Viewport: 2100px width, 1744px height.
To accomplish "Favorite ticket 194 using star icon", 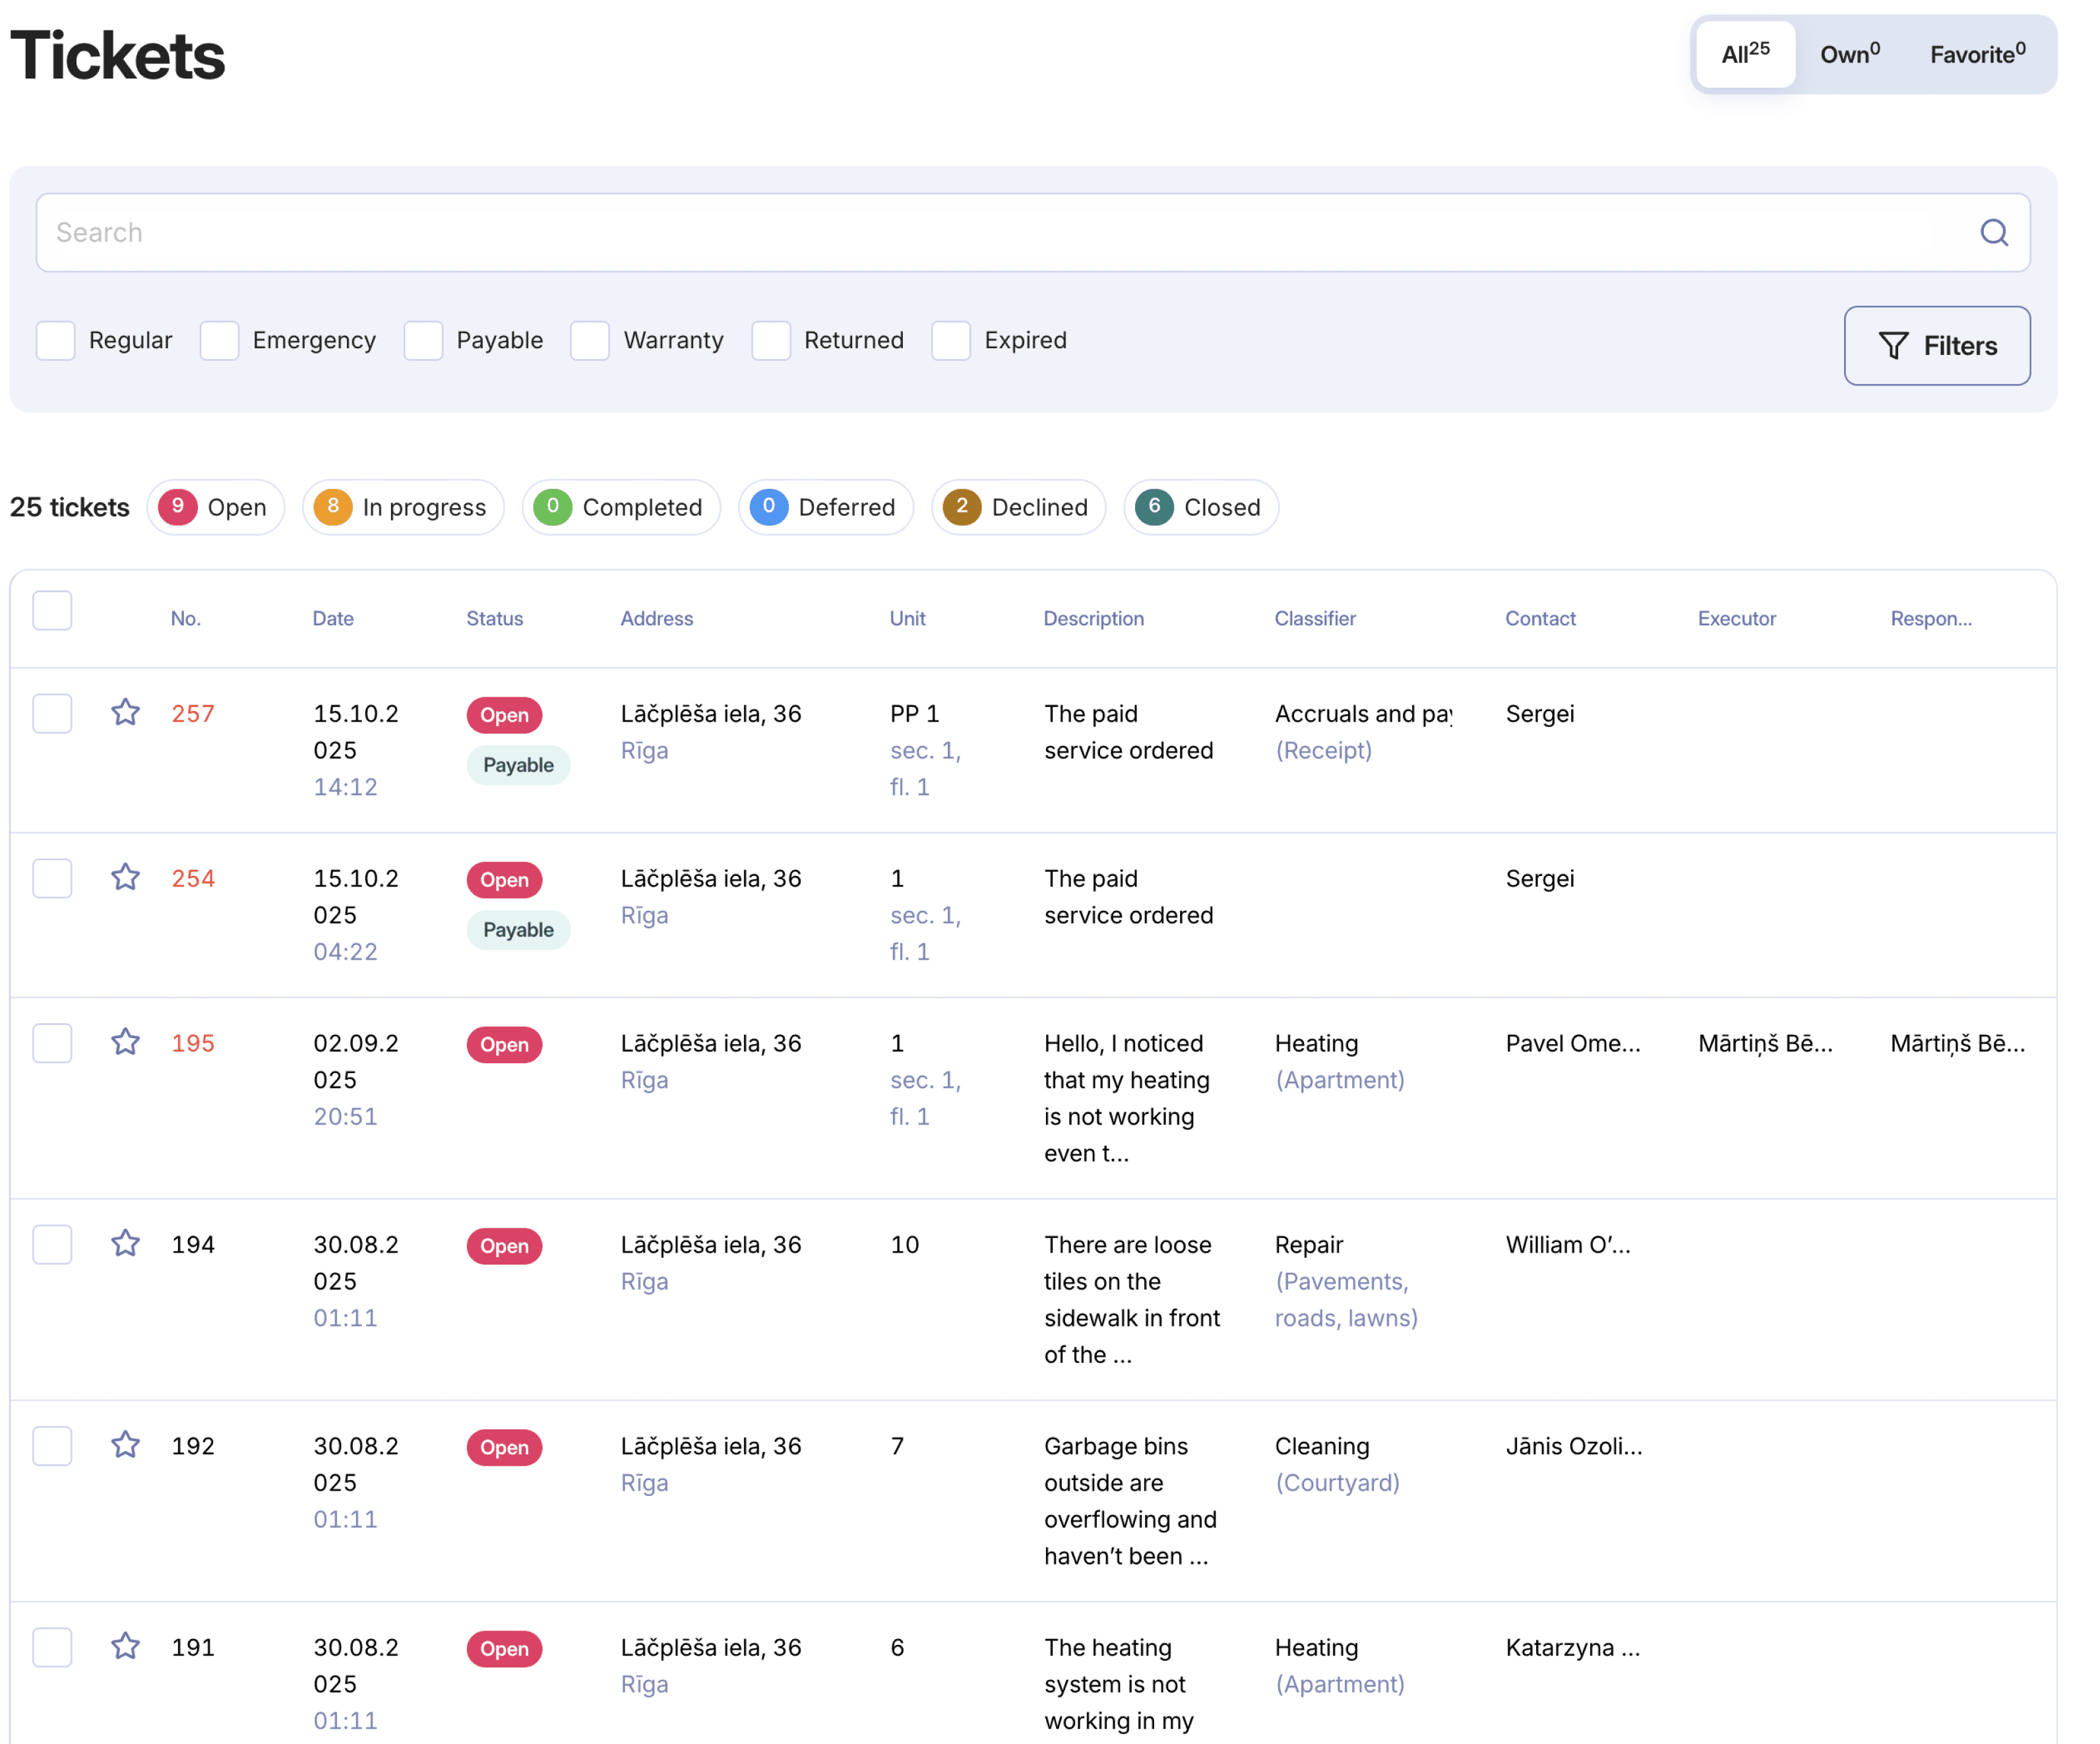I will 125,1243.
